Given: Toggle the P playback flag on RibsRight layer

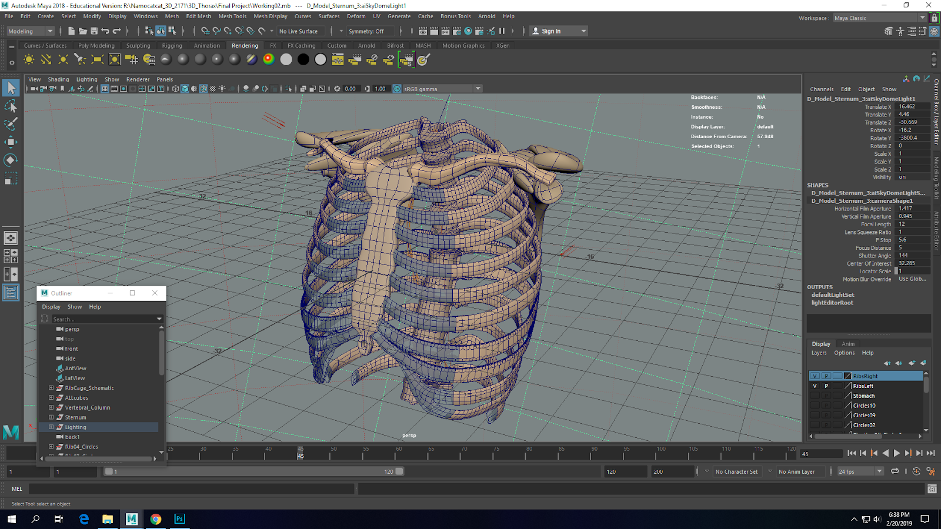Looking at the screenshot, I should [826, 376].
